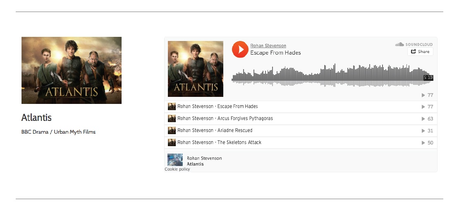Click the 5:10 duration label
459x207 pixels.
point(428,78)
